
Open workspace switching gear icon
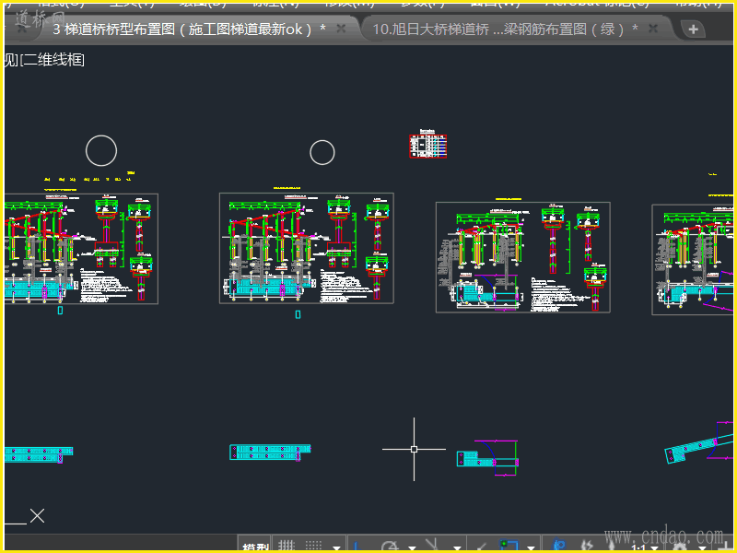[680, 547]
